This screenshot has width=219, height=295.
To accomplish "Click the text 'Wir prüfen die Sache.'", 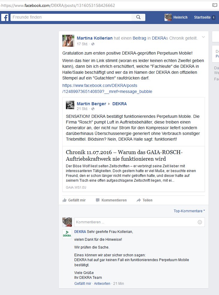I will pos(92,247).
